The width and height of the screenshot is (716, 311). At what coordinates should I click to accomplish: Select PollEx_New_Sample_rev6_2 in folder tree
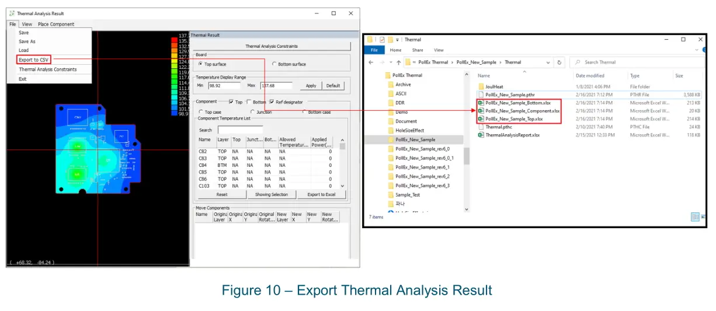point(422,176)
